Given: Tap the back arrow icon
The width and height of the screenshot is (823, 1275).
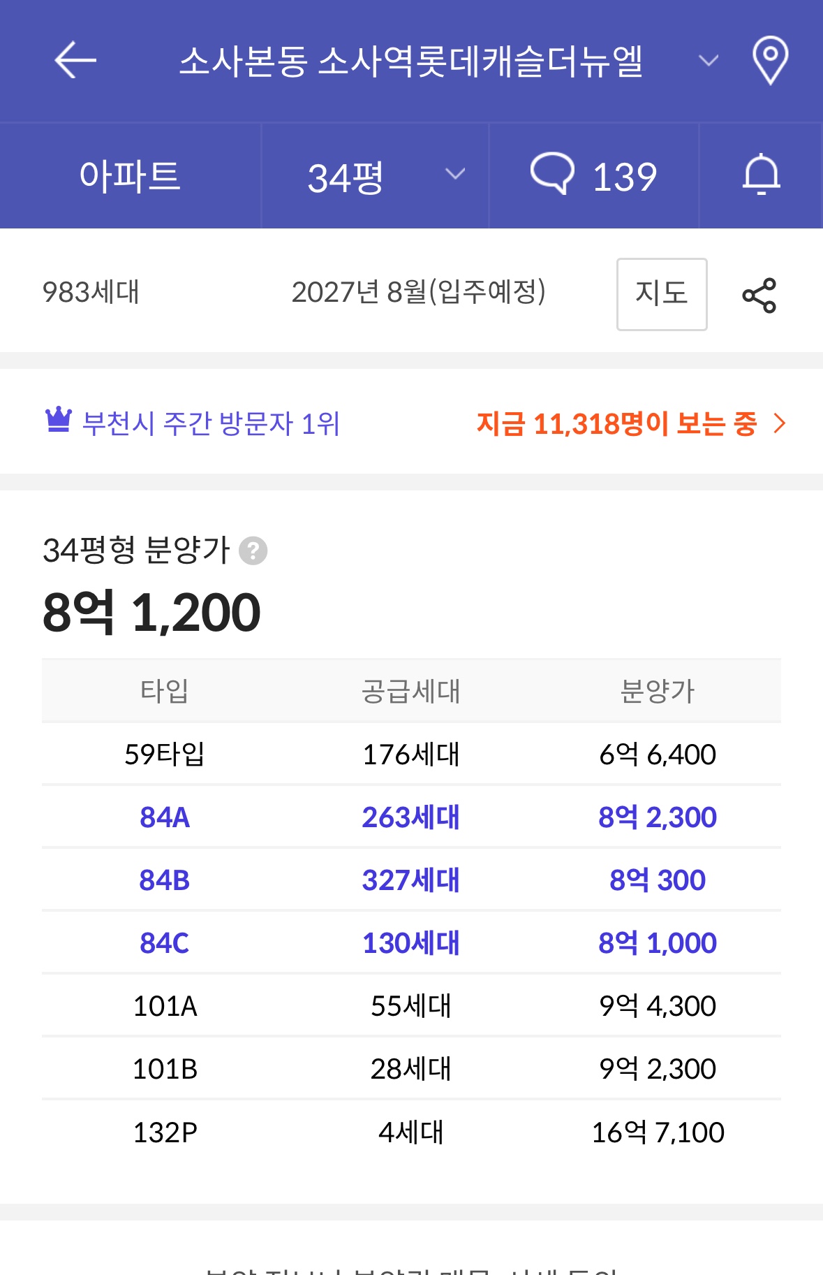Looking at the screenshot, I should coord(75,60).
